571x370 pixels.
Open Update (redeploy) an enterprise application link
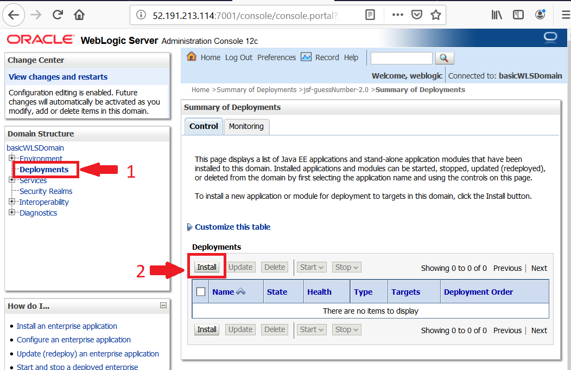point(88,354)
